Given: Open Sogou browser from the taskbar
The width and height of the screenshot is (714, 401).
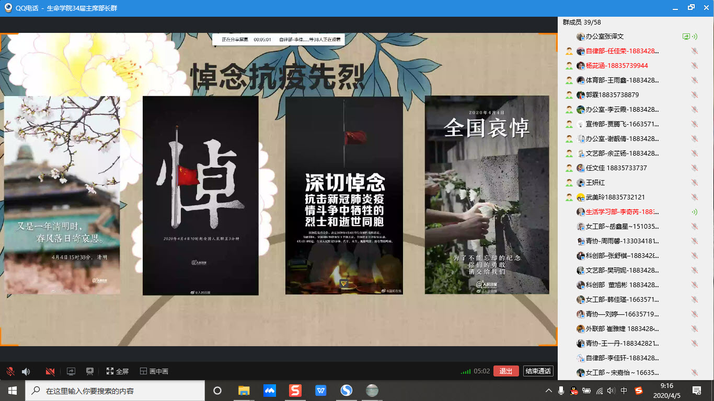Looking at the screenshot, I should pos(346,391).
